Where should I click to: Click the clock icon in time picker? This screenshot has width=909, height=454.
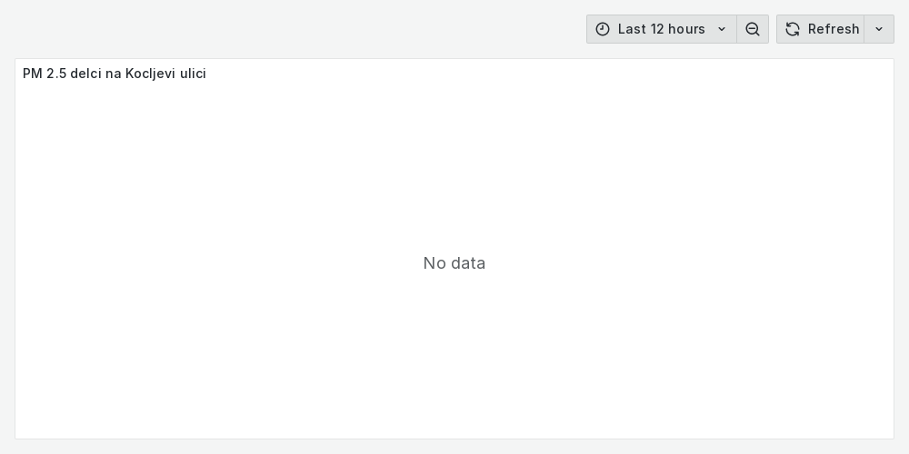pos(603,29)
